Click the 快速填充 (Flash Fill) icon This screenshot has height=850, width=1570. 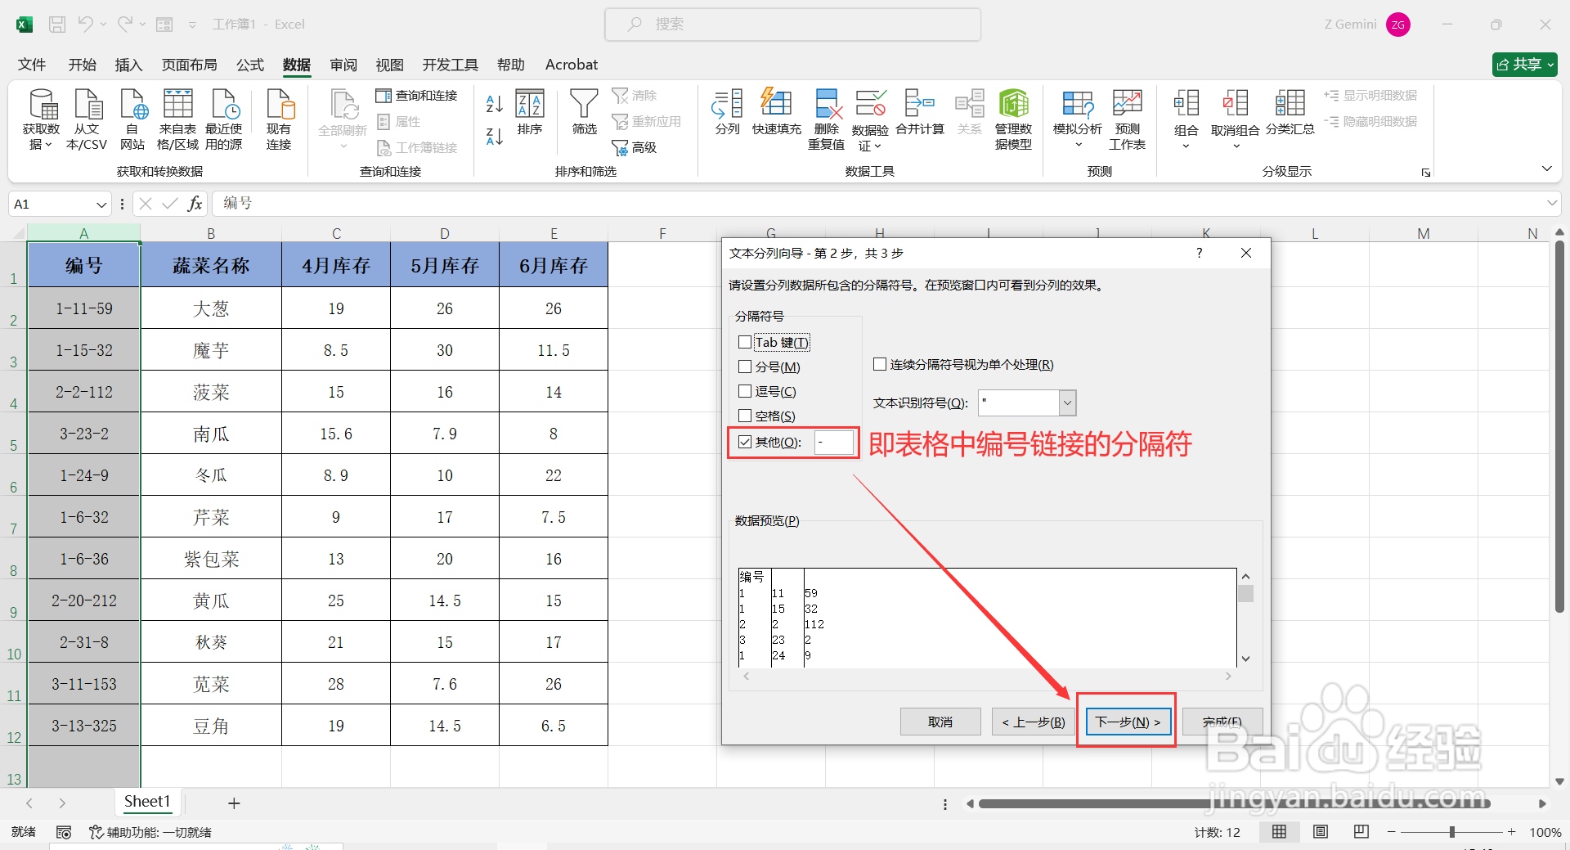coord(776,115)
